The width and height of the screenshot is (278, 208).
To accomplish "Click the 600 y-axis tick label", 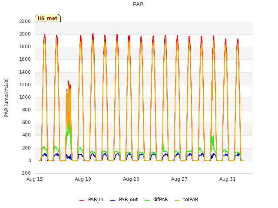I will 26,122.
